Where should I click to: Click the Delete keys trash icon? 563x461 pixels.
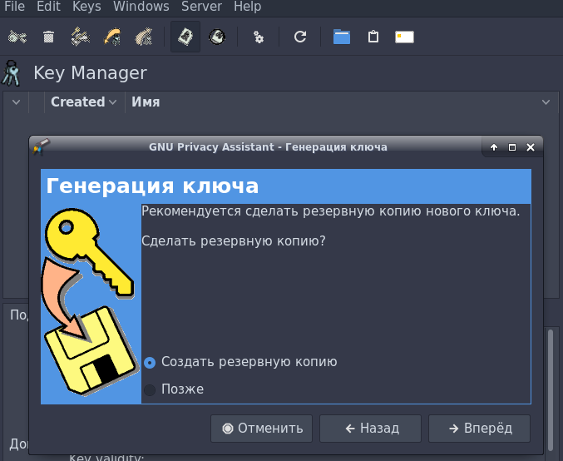point(48,37)
